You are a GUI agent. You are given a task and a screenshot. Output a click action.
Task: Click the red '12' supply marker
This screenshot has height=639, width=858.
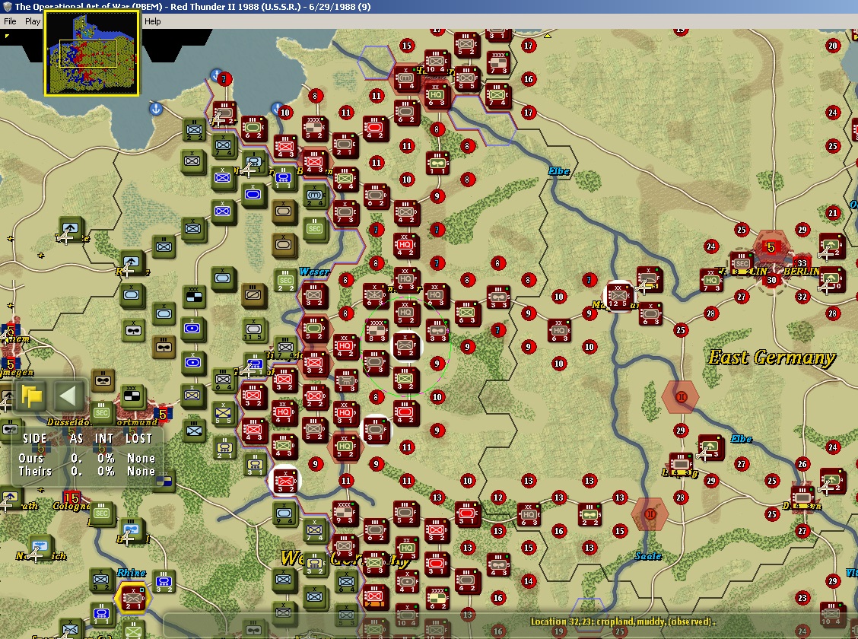coord(498,498)
